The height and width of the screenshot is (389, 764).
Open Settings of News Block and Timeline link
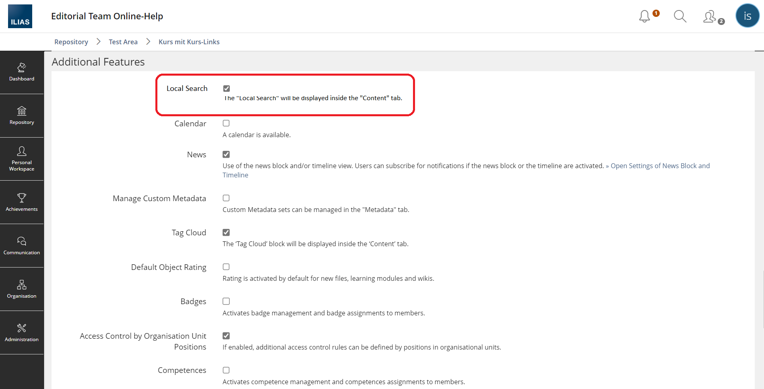click(660, 166)
